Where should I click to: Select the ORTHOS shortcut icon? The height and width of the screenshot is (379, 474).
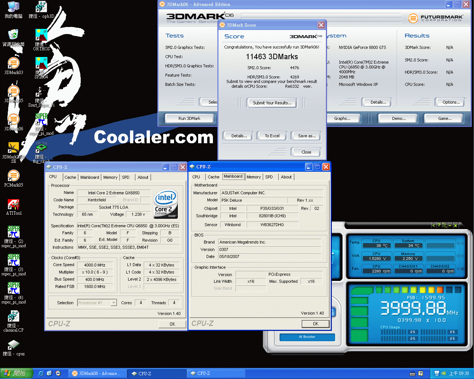tap(41, 40)
